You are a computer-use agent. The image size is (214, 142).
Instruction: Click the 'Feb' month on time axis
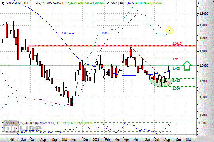(x=107, y=140)
